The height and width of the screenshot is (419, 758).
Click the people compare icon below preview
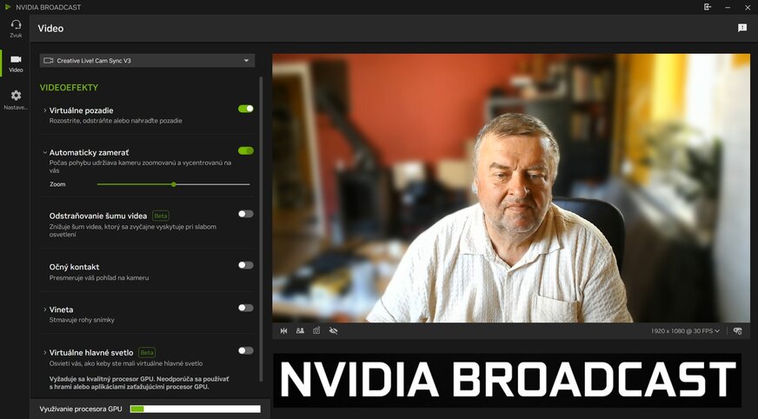click(300, 331)
